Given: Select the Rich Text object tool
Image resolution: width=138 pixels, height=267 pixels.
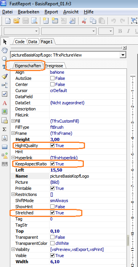Looking at the screenshot, I should (5, 138).
